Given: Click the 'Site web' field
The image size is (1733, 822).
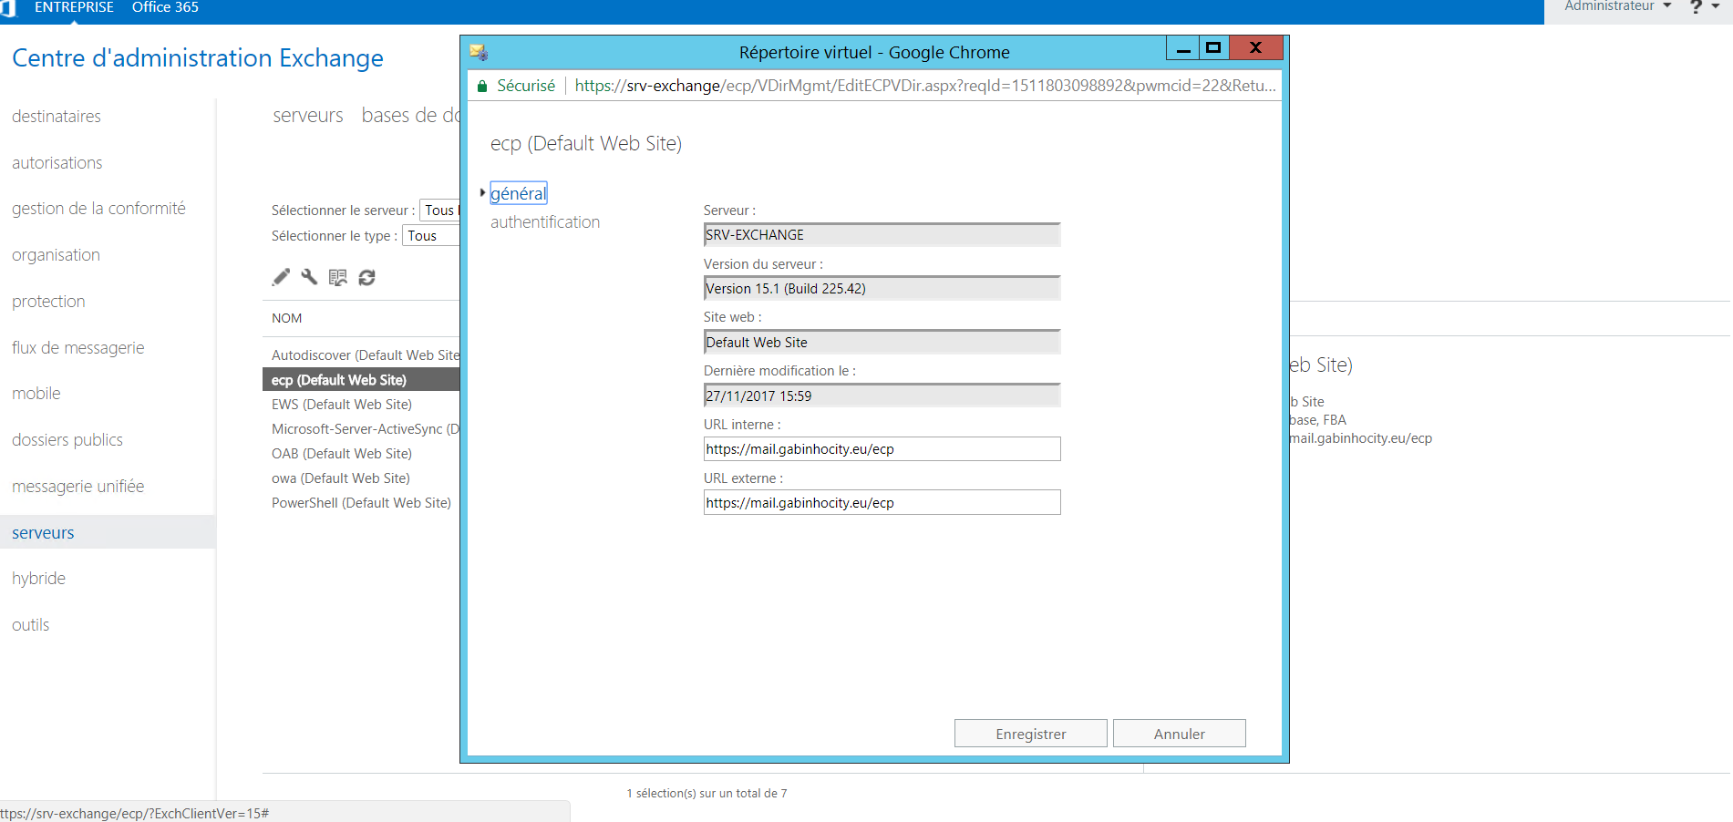Looking at the screenshot, I should (882, 343).
